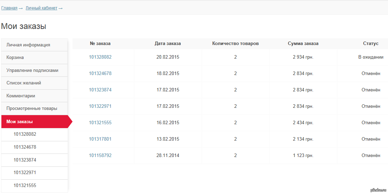
Task: Open Список желаний sidebar item
Action: 35,83
